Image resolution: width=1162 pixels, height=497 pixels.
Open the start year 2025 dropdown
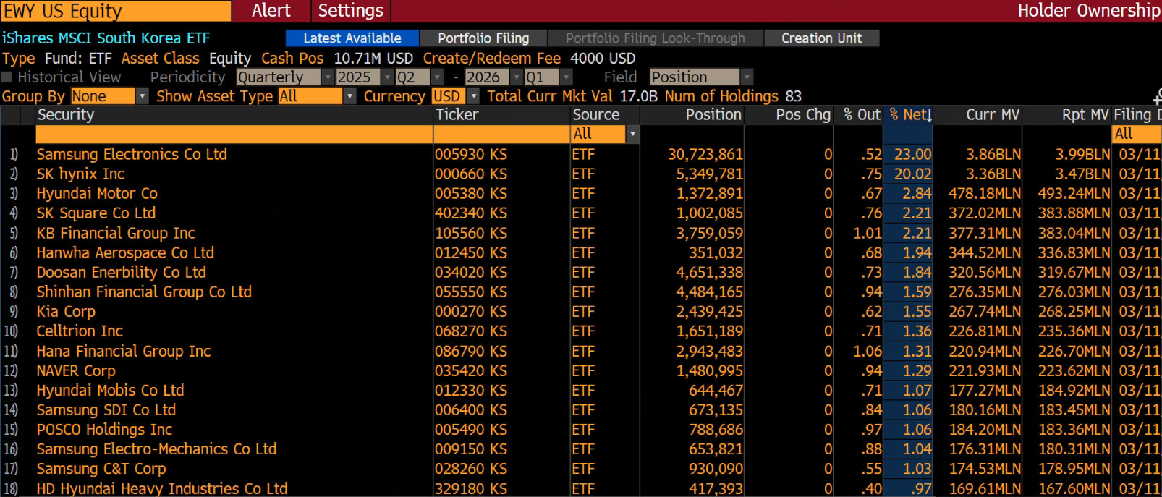point(387,77)
